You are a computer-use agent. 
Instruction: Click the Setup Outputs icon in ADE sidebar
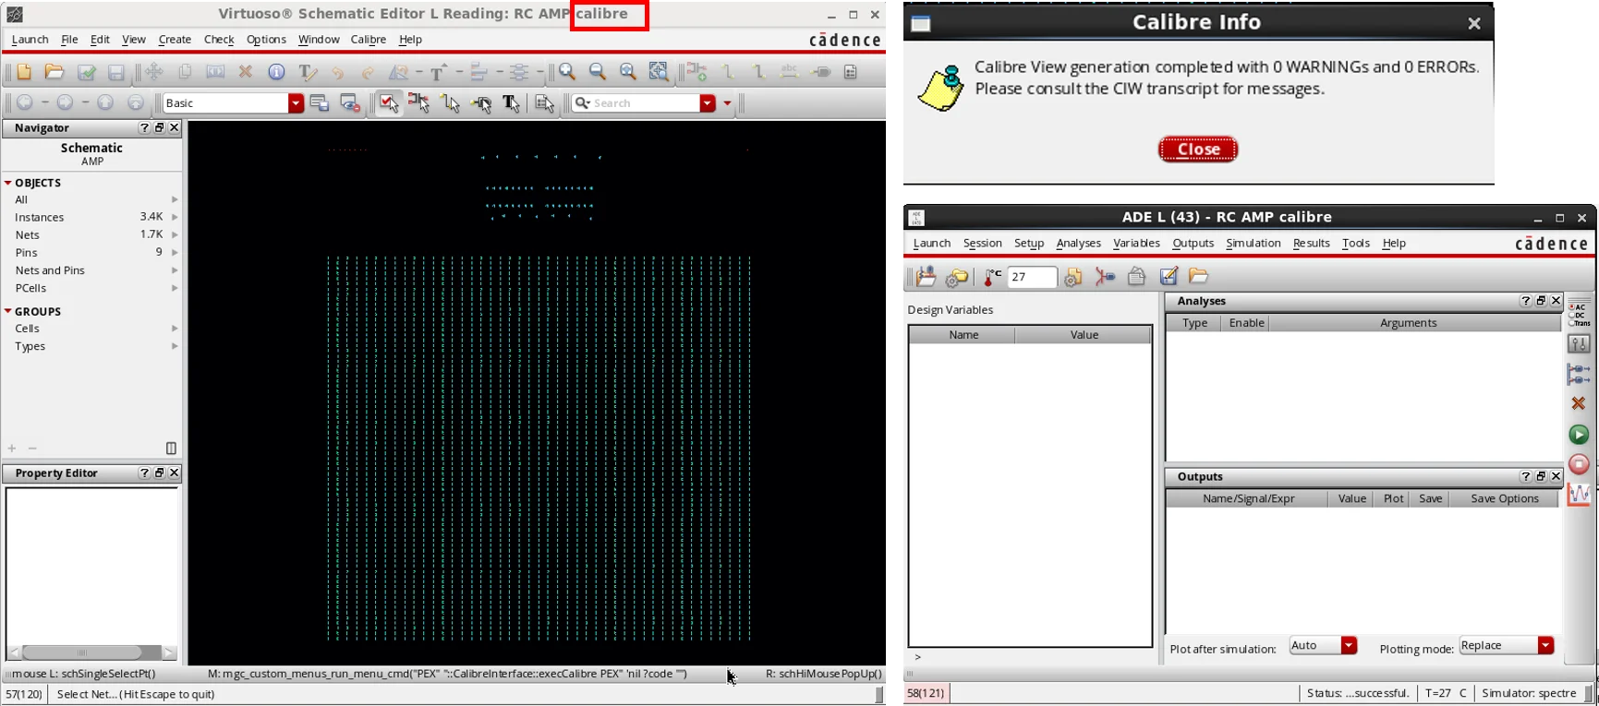(x=1580, y=374)
